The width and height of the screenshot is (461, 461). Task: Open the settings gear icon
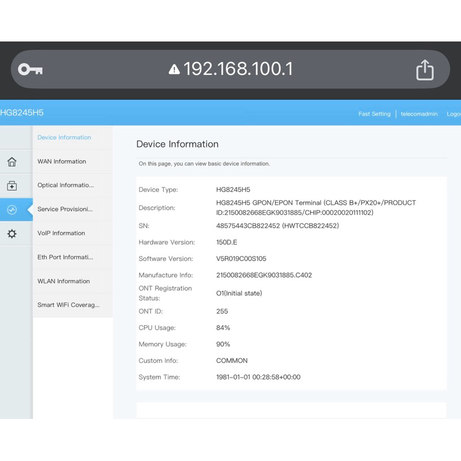(12, 233)
